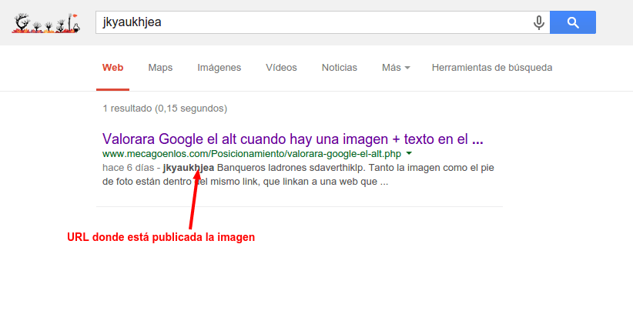
Task: Switch to the Maps tab
Action: tap(160, 68)
